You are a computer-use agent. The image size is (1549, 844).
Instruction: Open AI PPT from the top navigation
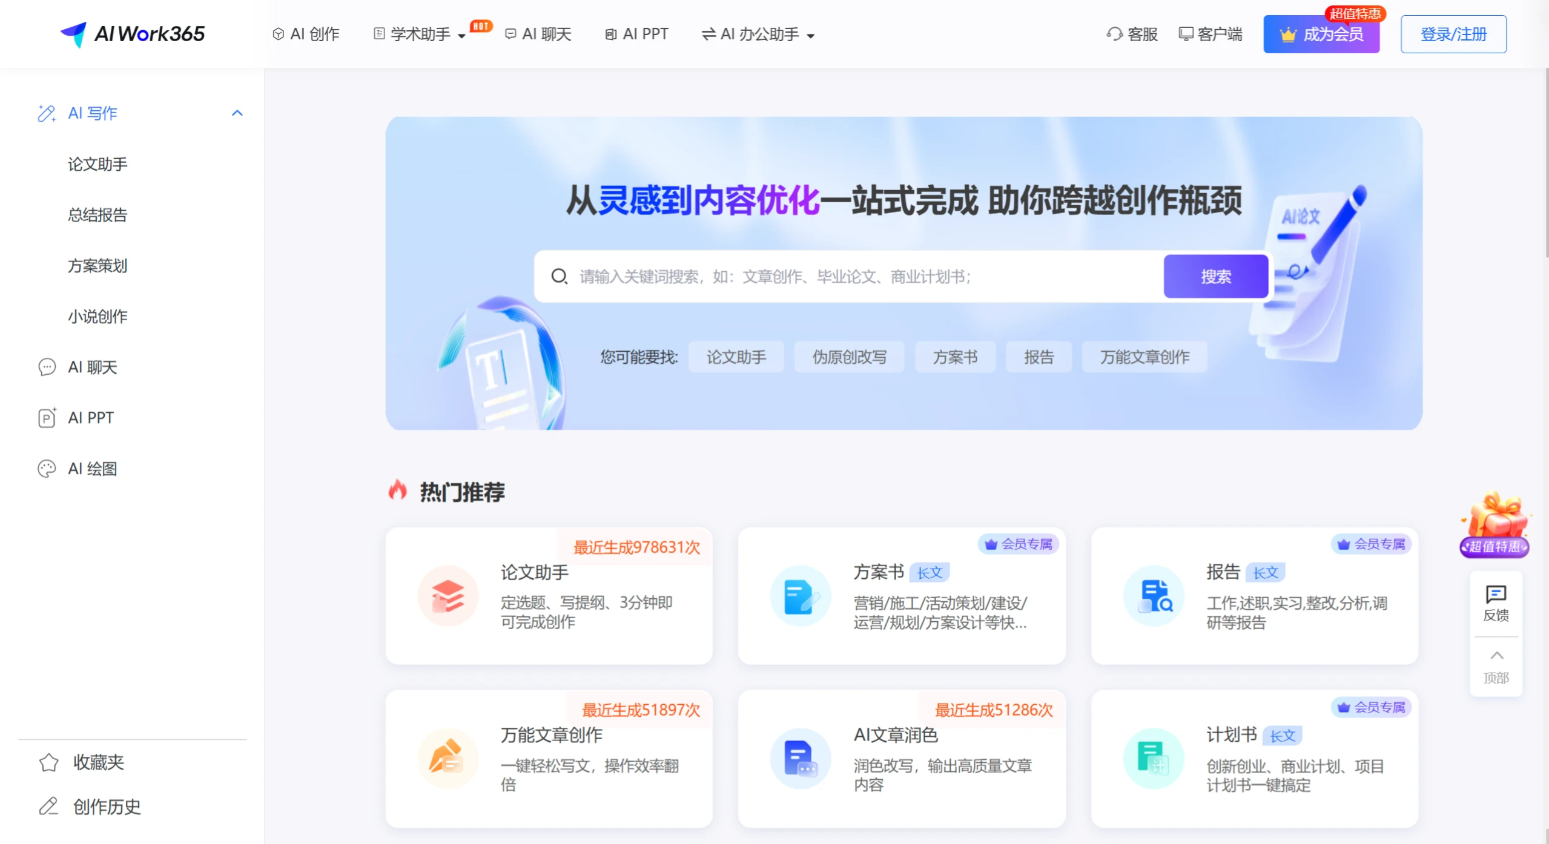pyautogui.click(x=636, y=34)
